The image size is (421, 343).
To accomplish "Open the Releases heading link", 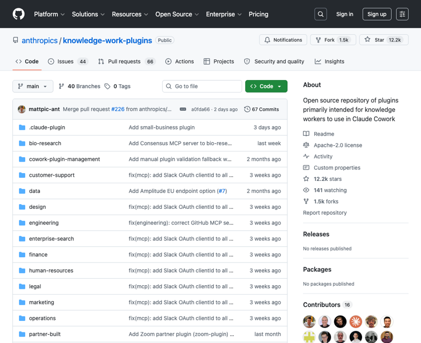I will pos(316,234).
